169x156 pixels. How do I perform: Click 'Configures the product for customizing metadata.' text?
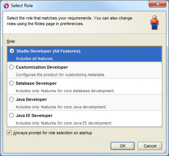click(60, 75)
